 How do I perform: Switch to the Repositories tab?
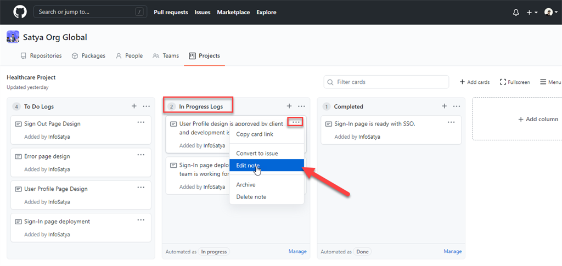pos(41,56)
